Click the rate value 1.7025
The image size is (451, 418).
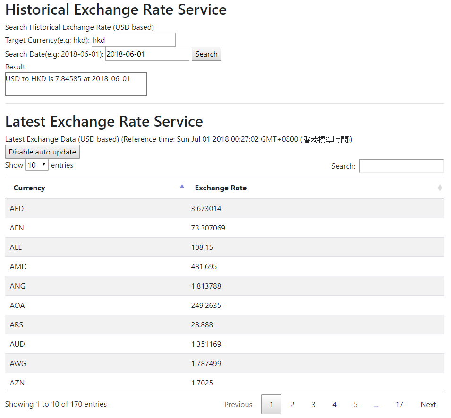202,383
